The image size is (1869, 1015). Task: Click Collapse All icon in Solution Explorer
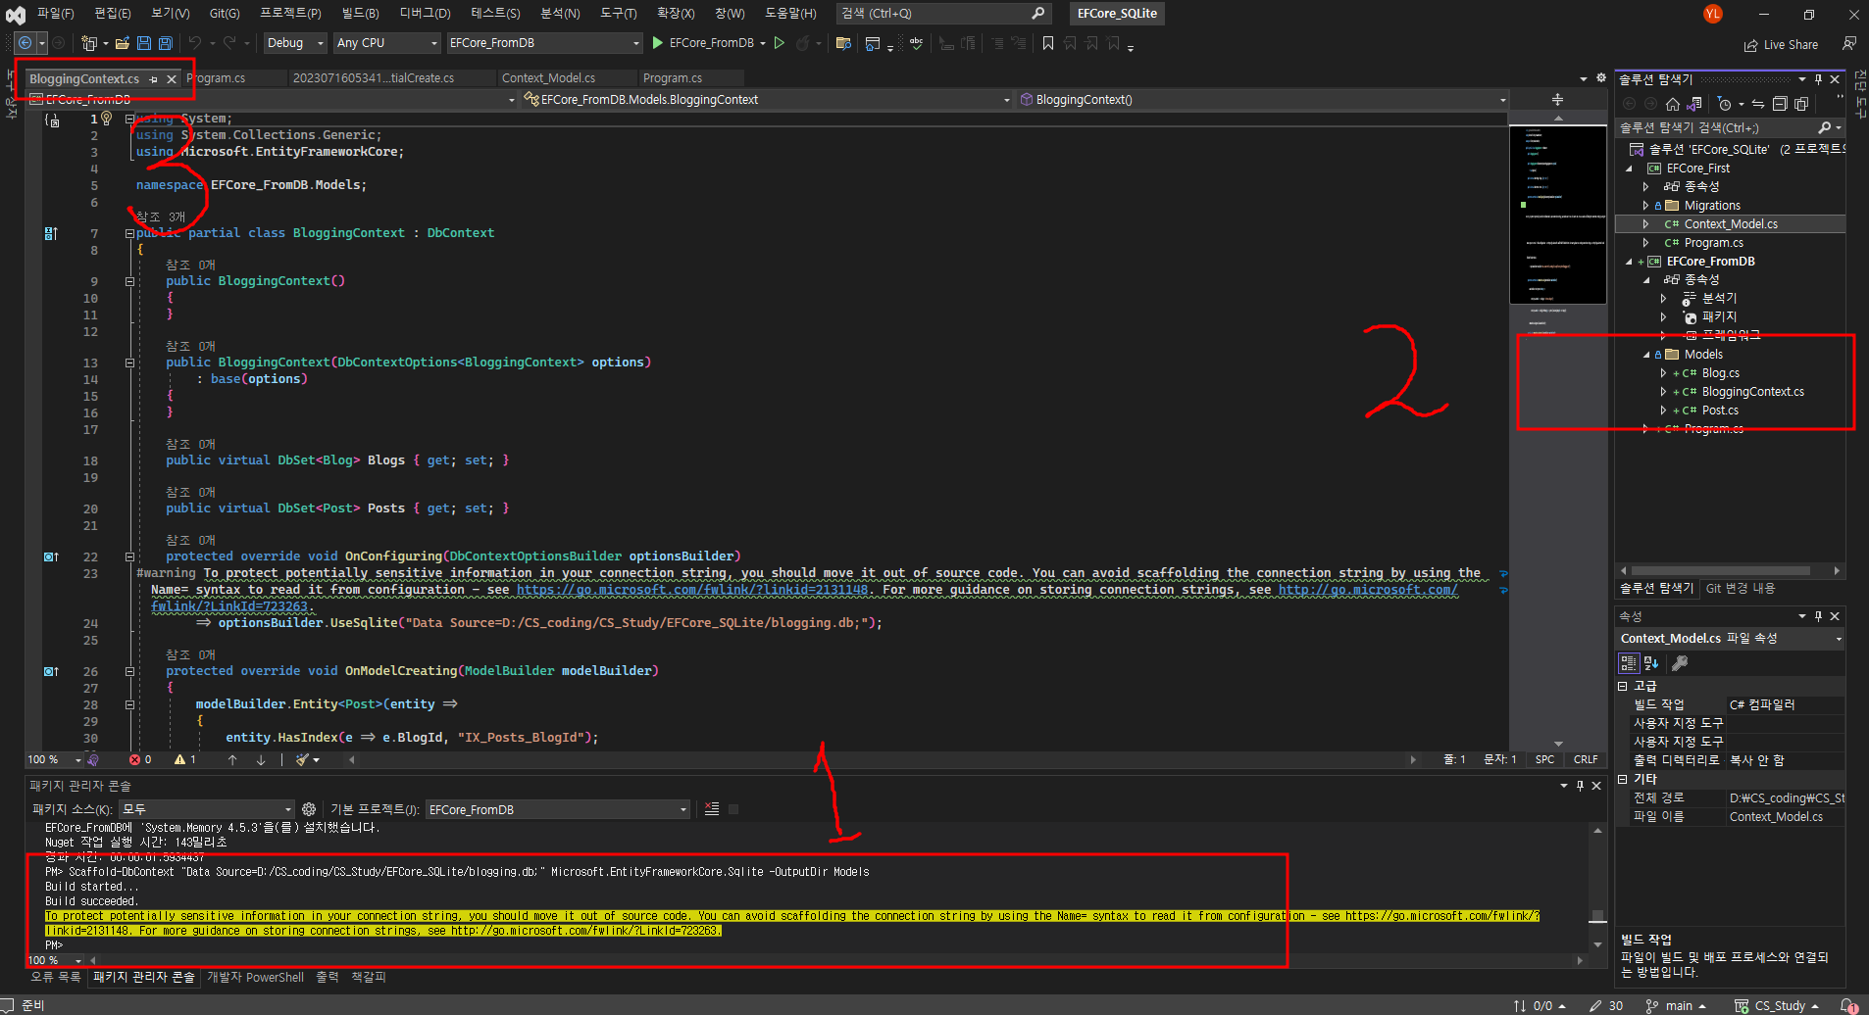click(1780, 104)
